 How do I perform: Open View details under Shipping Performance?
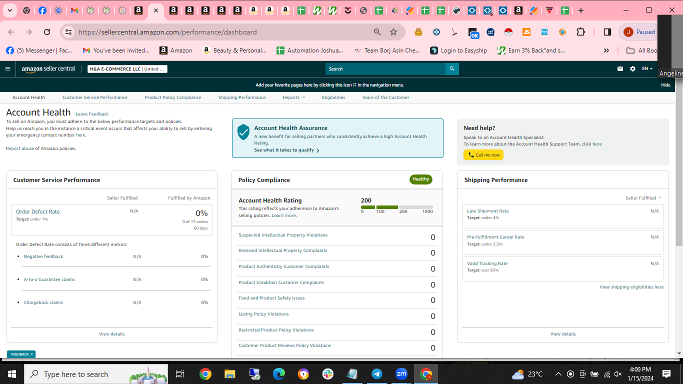[563, 334]
